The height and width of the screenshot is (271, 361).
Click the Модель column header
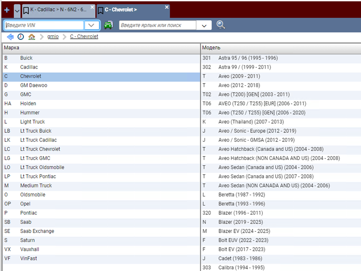(x=281, y=48)
